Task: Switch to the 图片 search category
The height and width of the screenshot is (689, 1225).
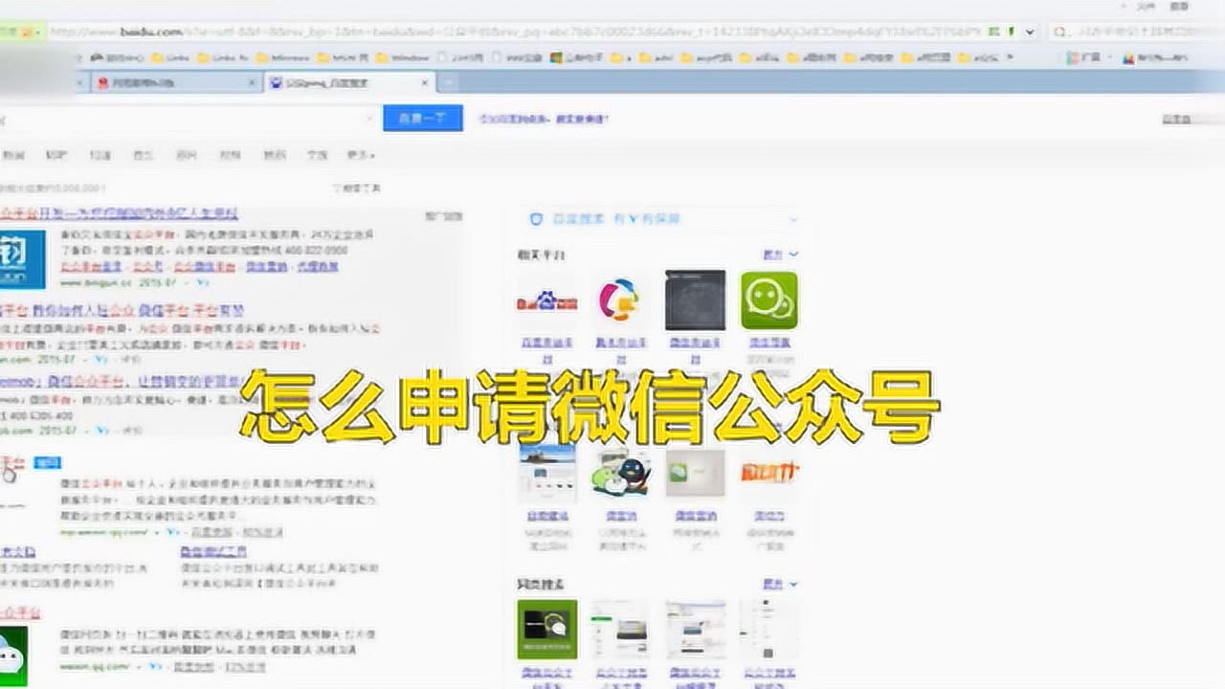Action: pos(187,155)
